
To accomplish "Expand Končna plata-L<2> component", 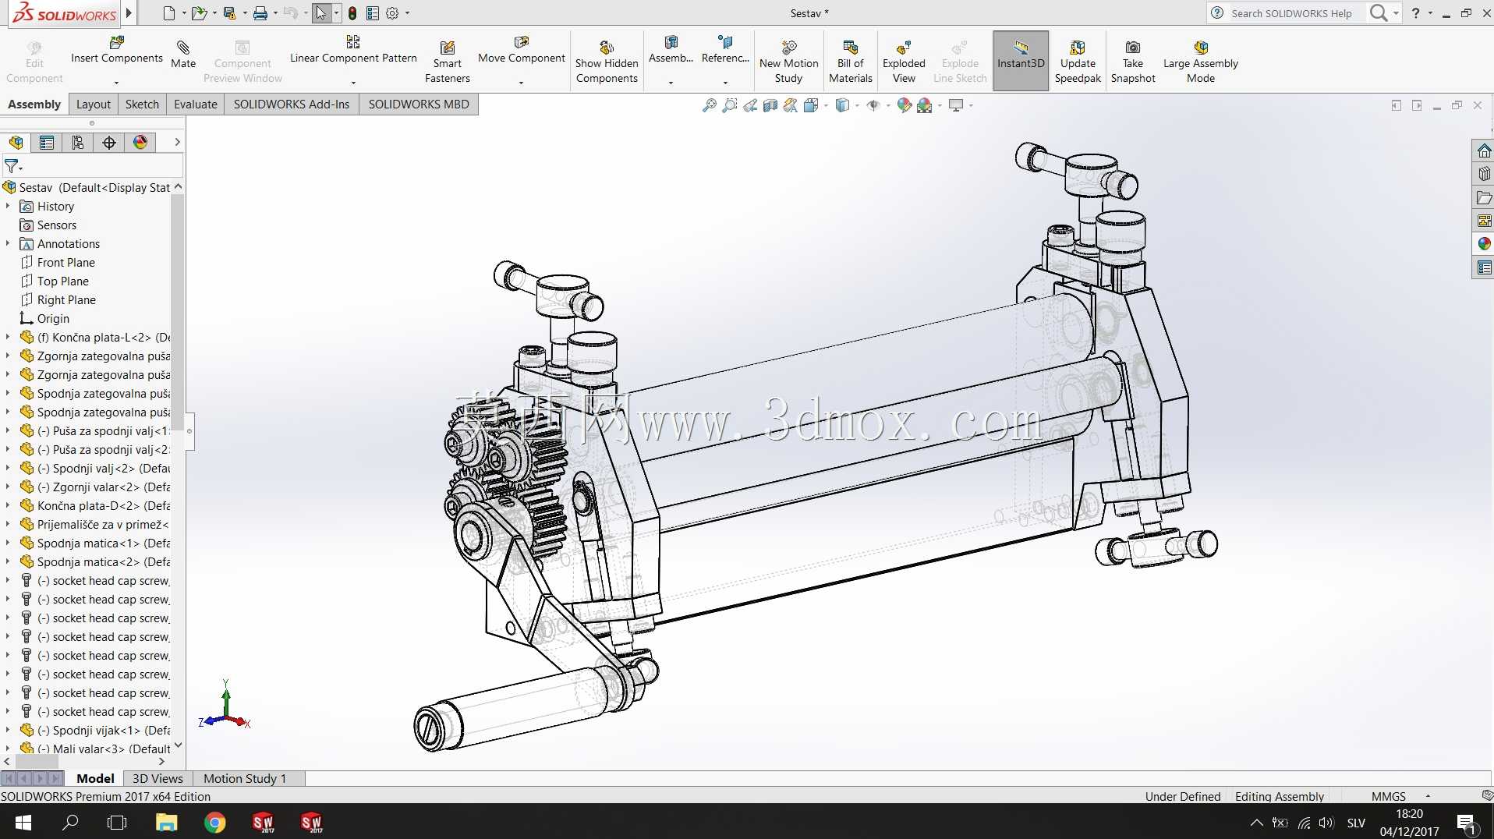I will point(8,337).
